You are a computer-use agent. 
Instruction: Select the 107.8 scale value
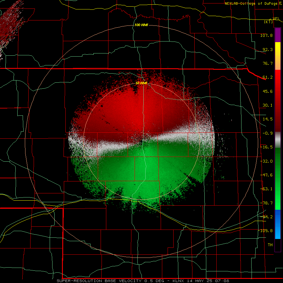tap(266, 35)
